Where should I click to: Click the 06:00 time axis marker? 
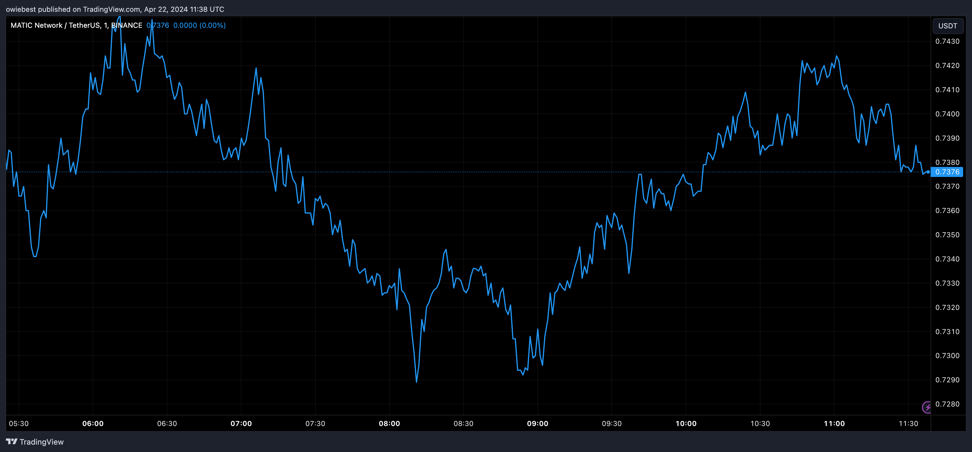[93, 423]
